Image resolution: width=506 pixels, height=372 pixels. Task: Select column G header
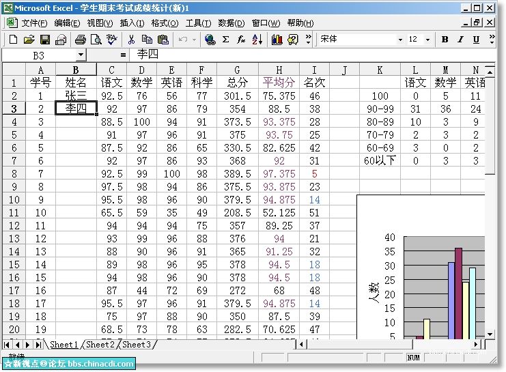click(237, 70)
